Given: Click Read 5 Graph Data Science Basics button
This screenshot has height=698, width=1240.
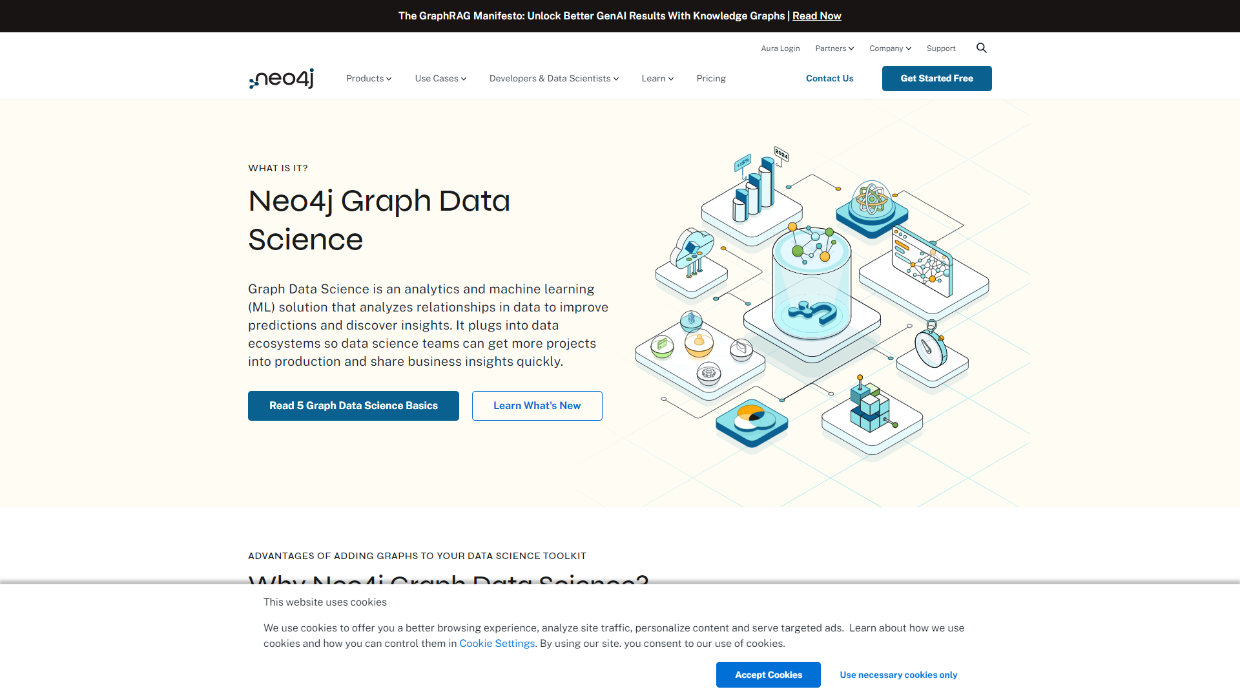Looking at the screenshot, I should 353,406.
